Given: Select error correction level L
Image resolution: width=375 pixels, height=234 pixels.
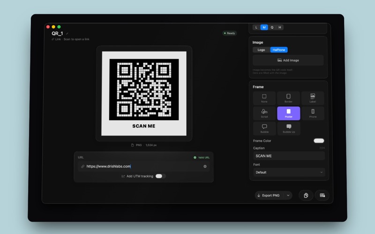Looking at the screenshot, I should pyautogui.click(x=256, y=28).
